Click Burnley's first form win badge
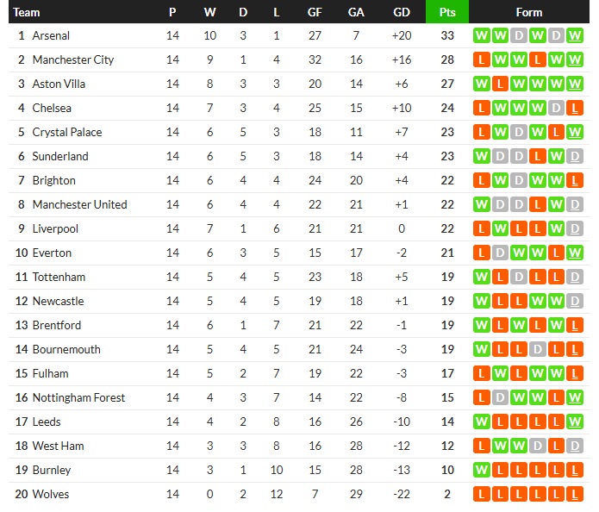 (481, 471)
